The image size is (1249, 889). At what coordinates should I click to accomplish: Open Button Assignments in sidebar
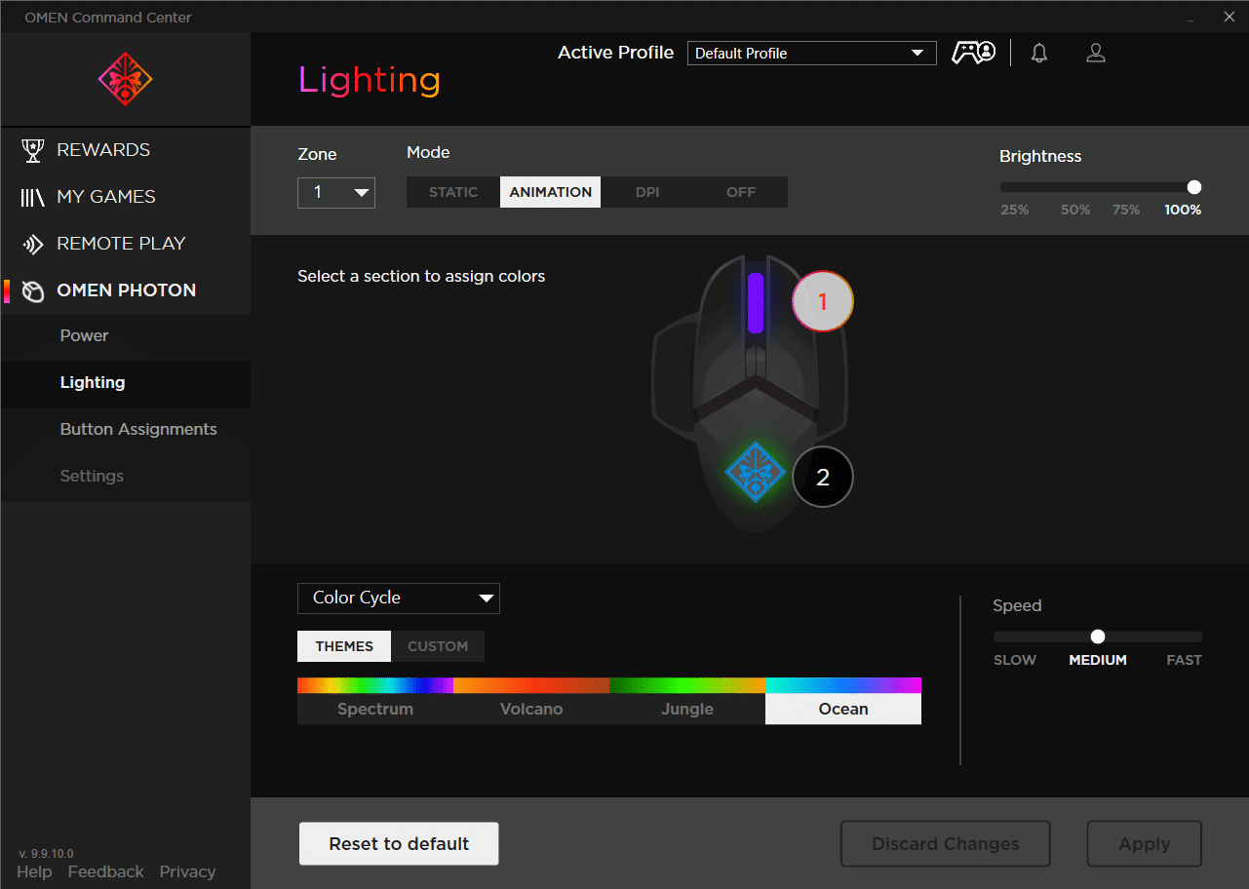click(x=138, y=430)
